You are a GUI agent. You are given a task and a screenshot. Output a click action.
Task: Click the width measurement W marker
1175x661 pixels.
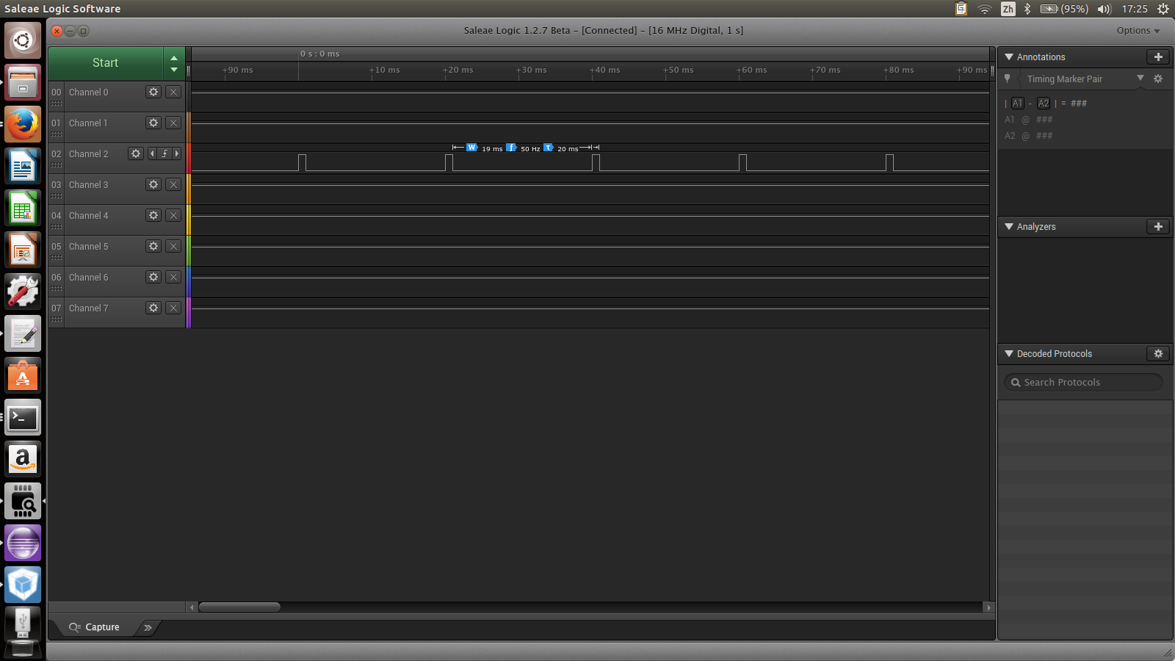tap(471, 148)
